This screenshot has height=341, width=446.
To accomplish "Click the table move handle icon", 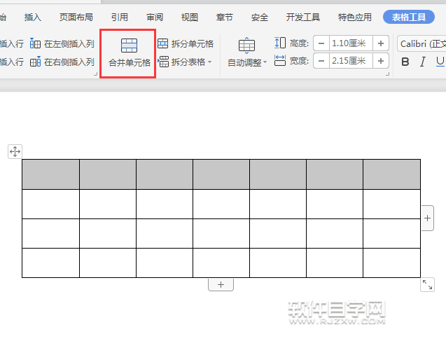I will tap(15, 151).
